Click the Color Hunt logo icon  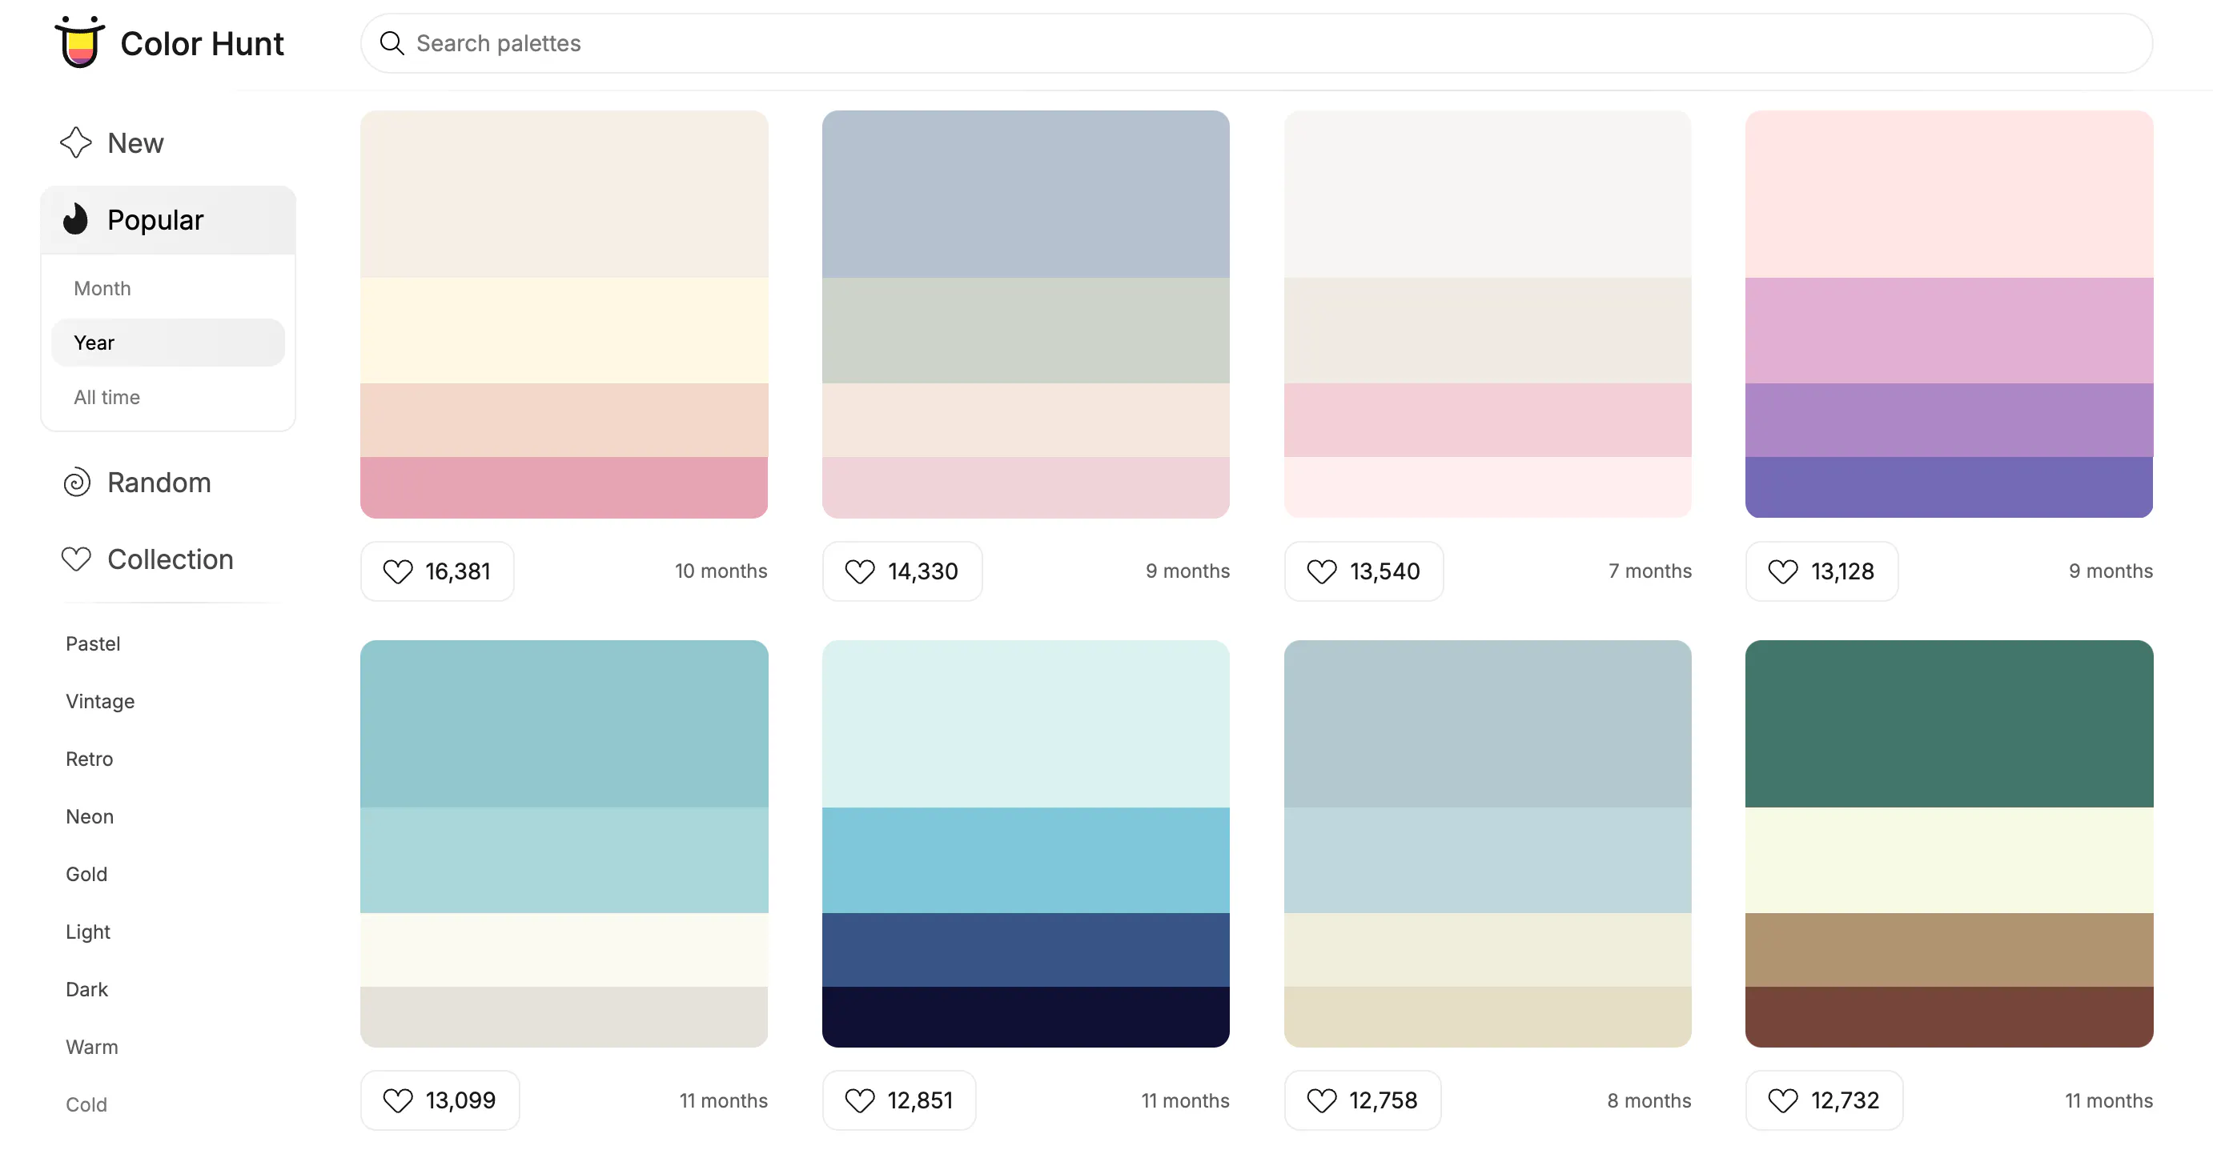[80, 42]
